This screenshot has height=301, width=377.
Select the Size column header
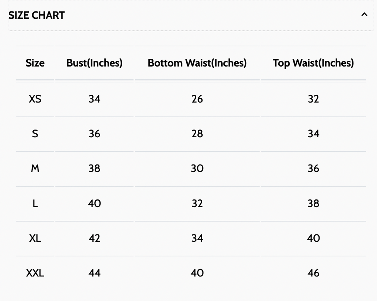tap(35, 63)
